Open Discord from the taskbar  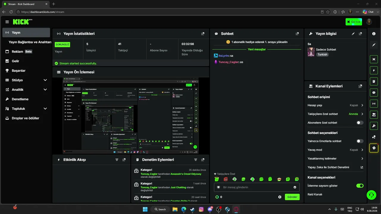point(210,209)
